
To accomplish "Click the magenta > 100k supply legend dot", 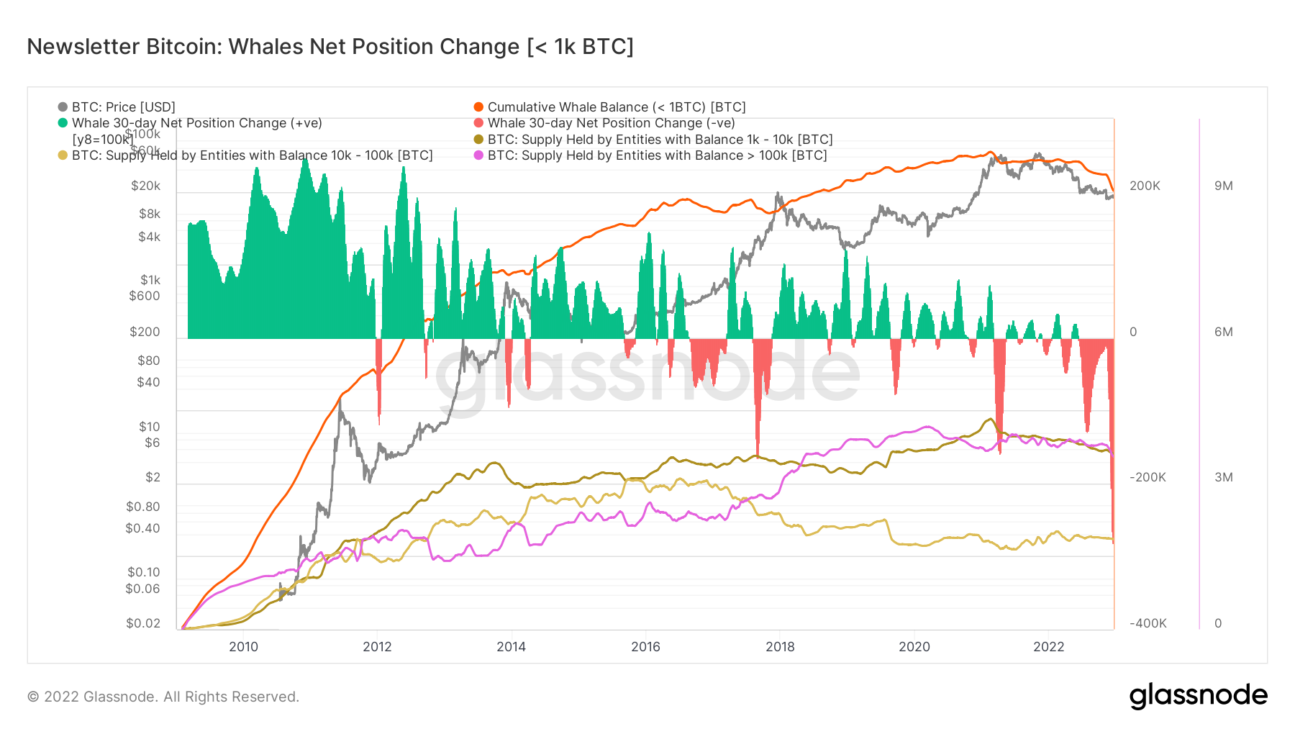I will click(x=478, y=155).
